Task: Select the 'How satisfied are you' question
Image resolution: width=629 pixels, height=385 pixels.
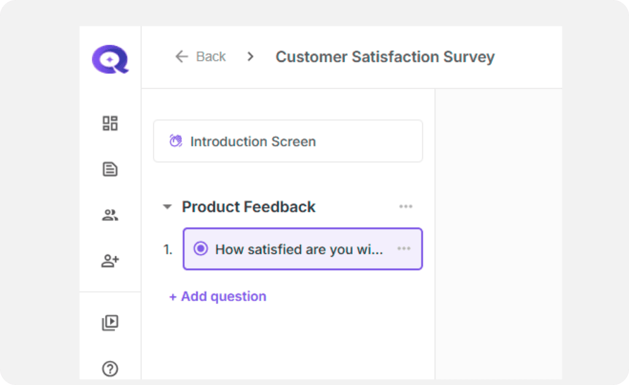Action: [x=299, y=249]
